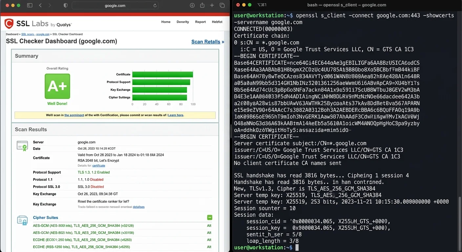Open the Learn here link

point(176,115)
